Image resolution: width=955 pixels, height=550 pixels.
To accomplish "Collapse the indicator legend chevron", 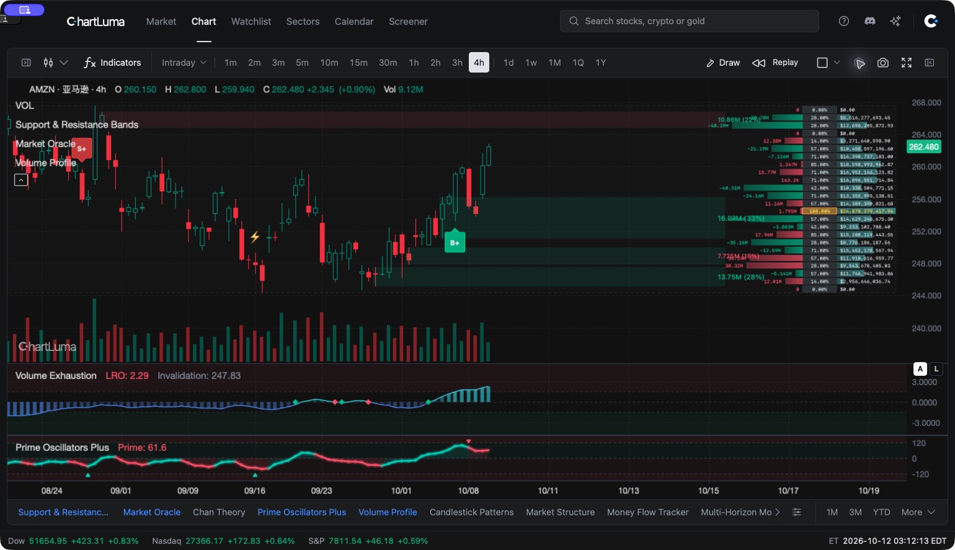I will coord(20,180).
